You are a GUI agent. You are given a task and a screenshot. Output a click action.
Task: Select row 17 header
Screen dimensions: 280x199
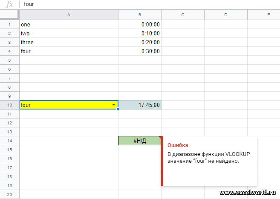(x=9, y=167)
